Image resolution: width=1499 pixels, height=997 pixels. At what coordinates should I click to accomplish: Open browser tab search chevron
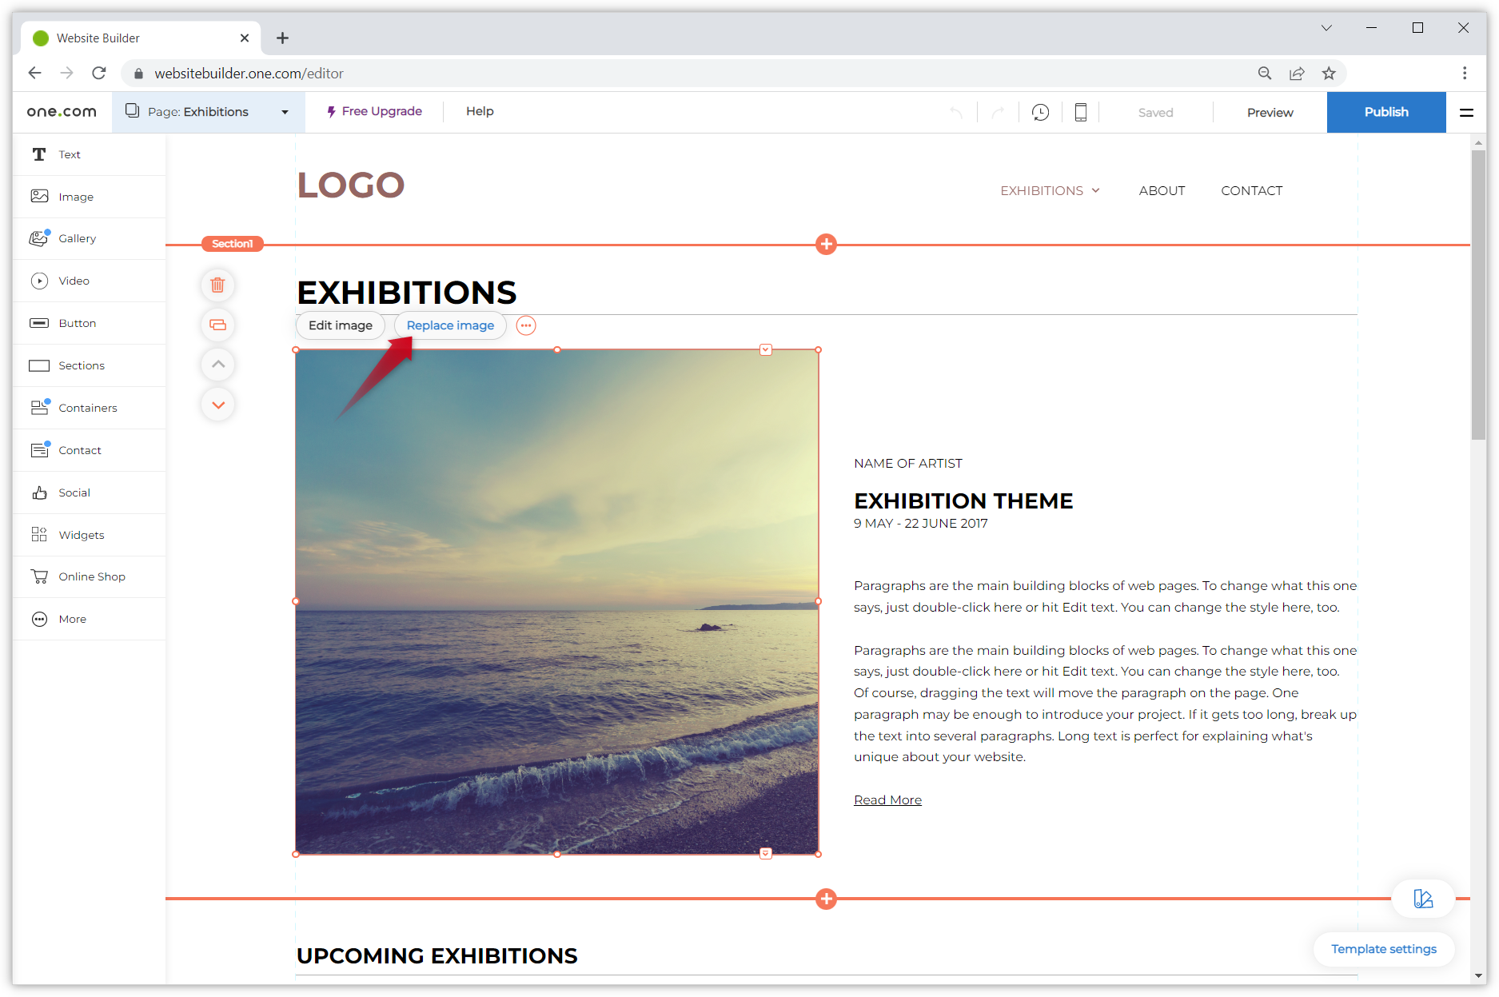pyautogui.click(x=1326, y=28)
